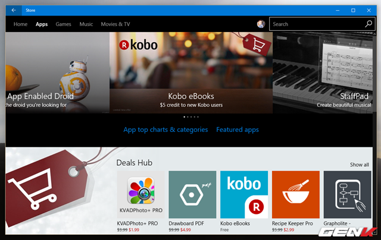This screenshot has width=381, height=240.
Task: Switch to the Games tab
Action: click(x=63, y=24)
